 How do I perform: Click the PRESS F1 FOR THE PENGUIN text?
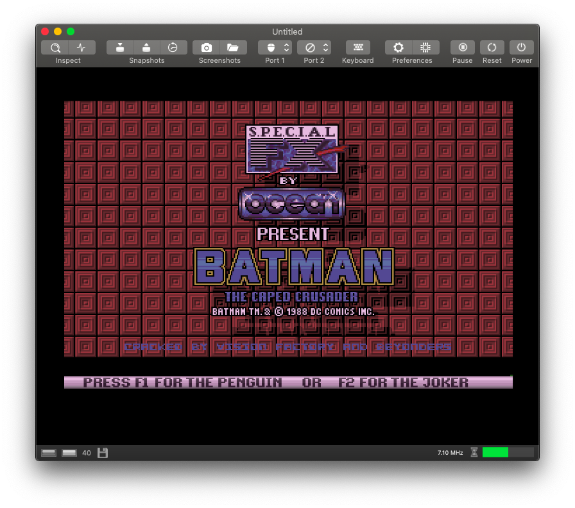[183, 383]
